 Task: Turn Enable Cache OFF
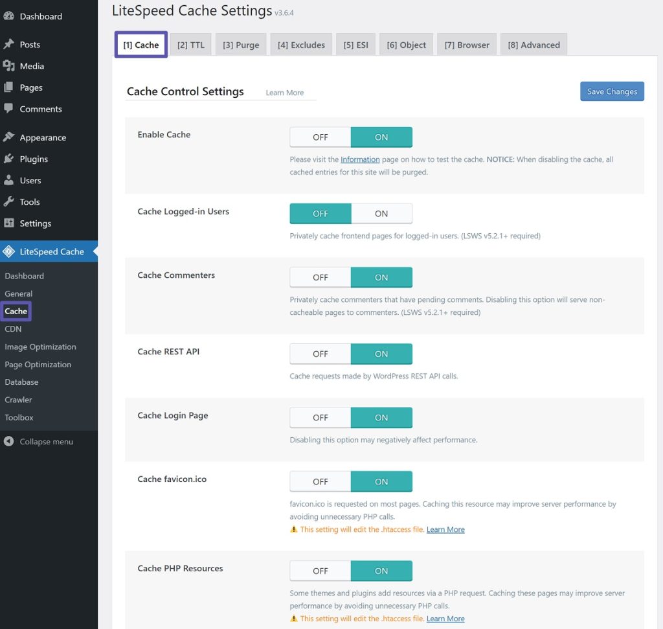tap(320, 137)
